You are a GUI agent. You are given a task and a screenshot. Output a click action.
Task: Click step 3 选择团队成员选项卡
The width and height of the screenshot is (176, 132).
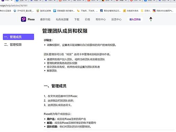click(58, 105)
